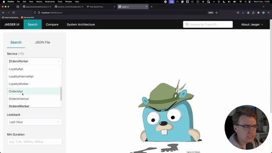The image size is (272, 153).
Task: Open the Firefox hamburger menu
Action: coord(269,13)
